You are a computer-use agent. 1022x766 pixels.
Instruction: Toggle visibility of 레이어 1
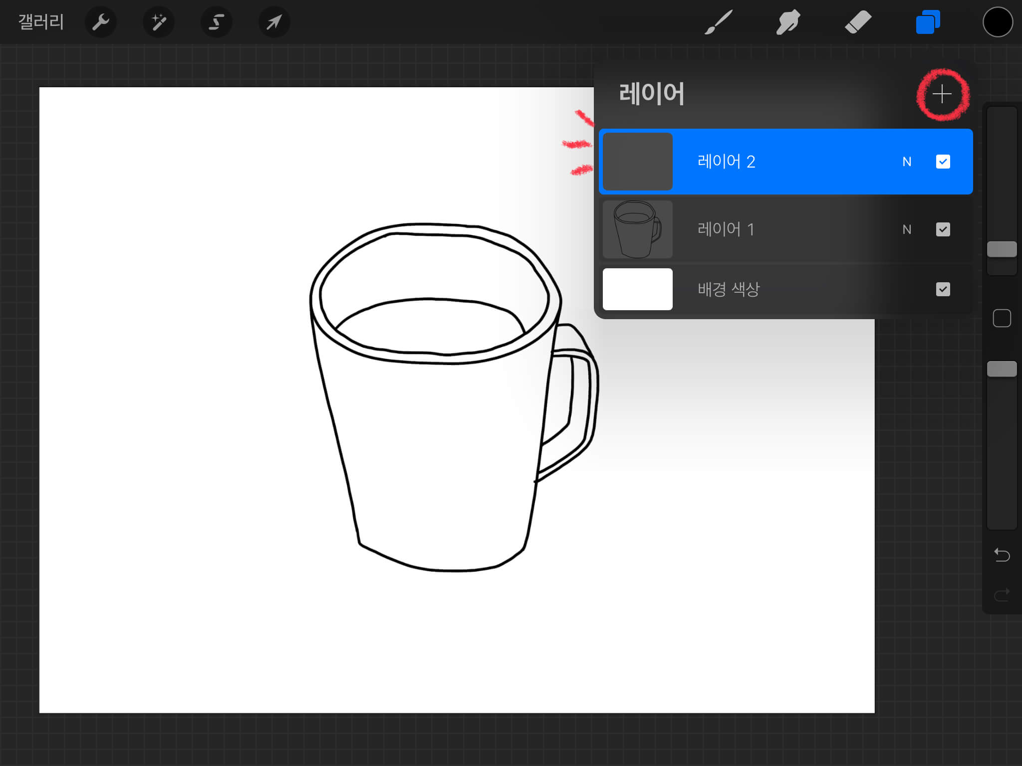[943, 229]
